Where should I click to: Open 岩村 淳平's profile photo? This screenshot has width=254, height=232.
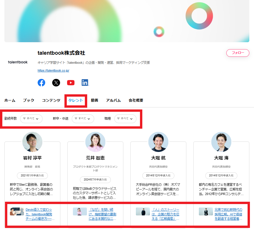(x=32, y=142)
